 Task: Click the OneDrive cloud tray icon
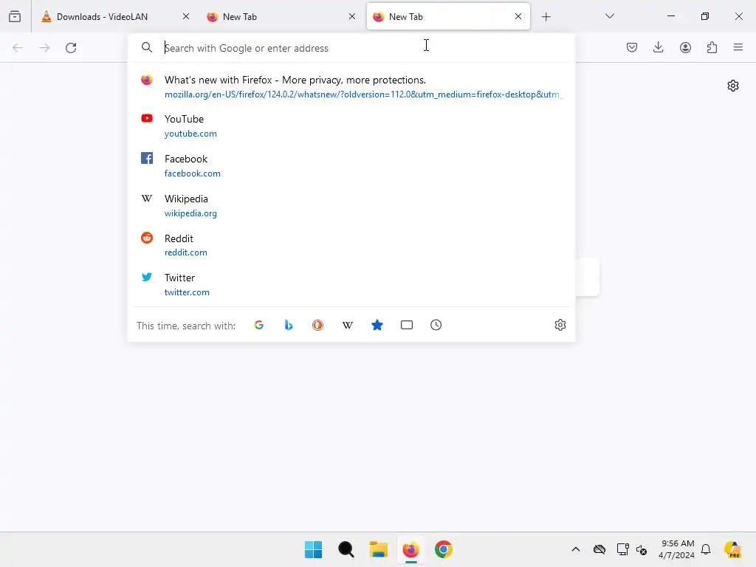(x=599, y=549)
